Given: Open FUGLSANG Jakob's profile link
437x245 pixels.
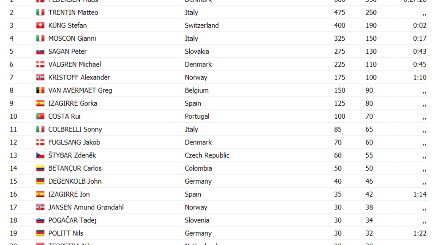Looking at the screenshot, I should [74, 143].
